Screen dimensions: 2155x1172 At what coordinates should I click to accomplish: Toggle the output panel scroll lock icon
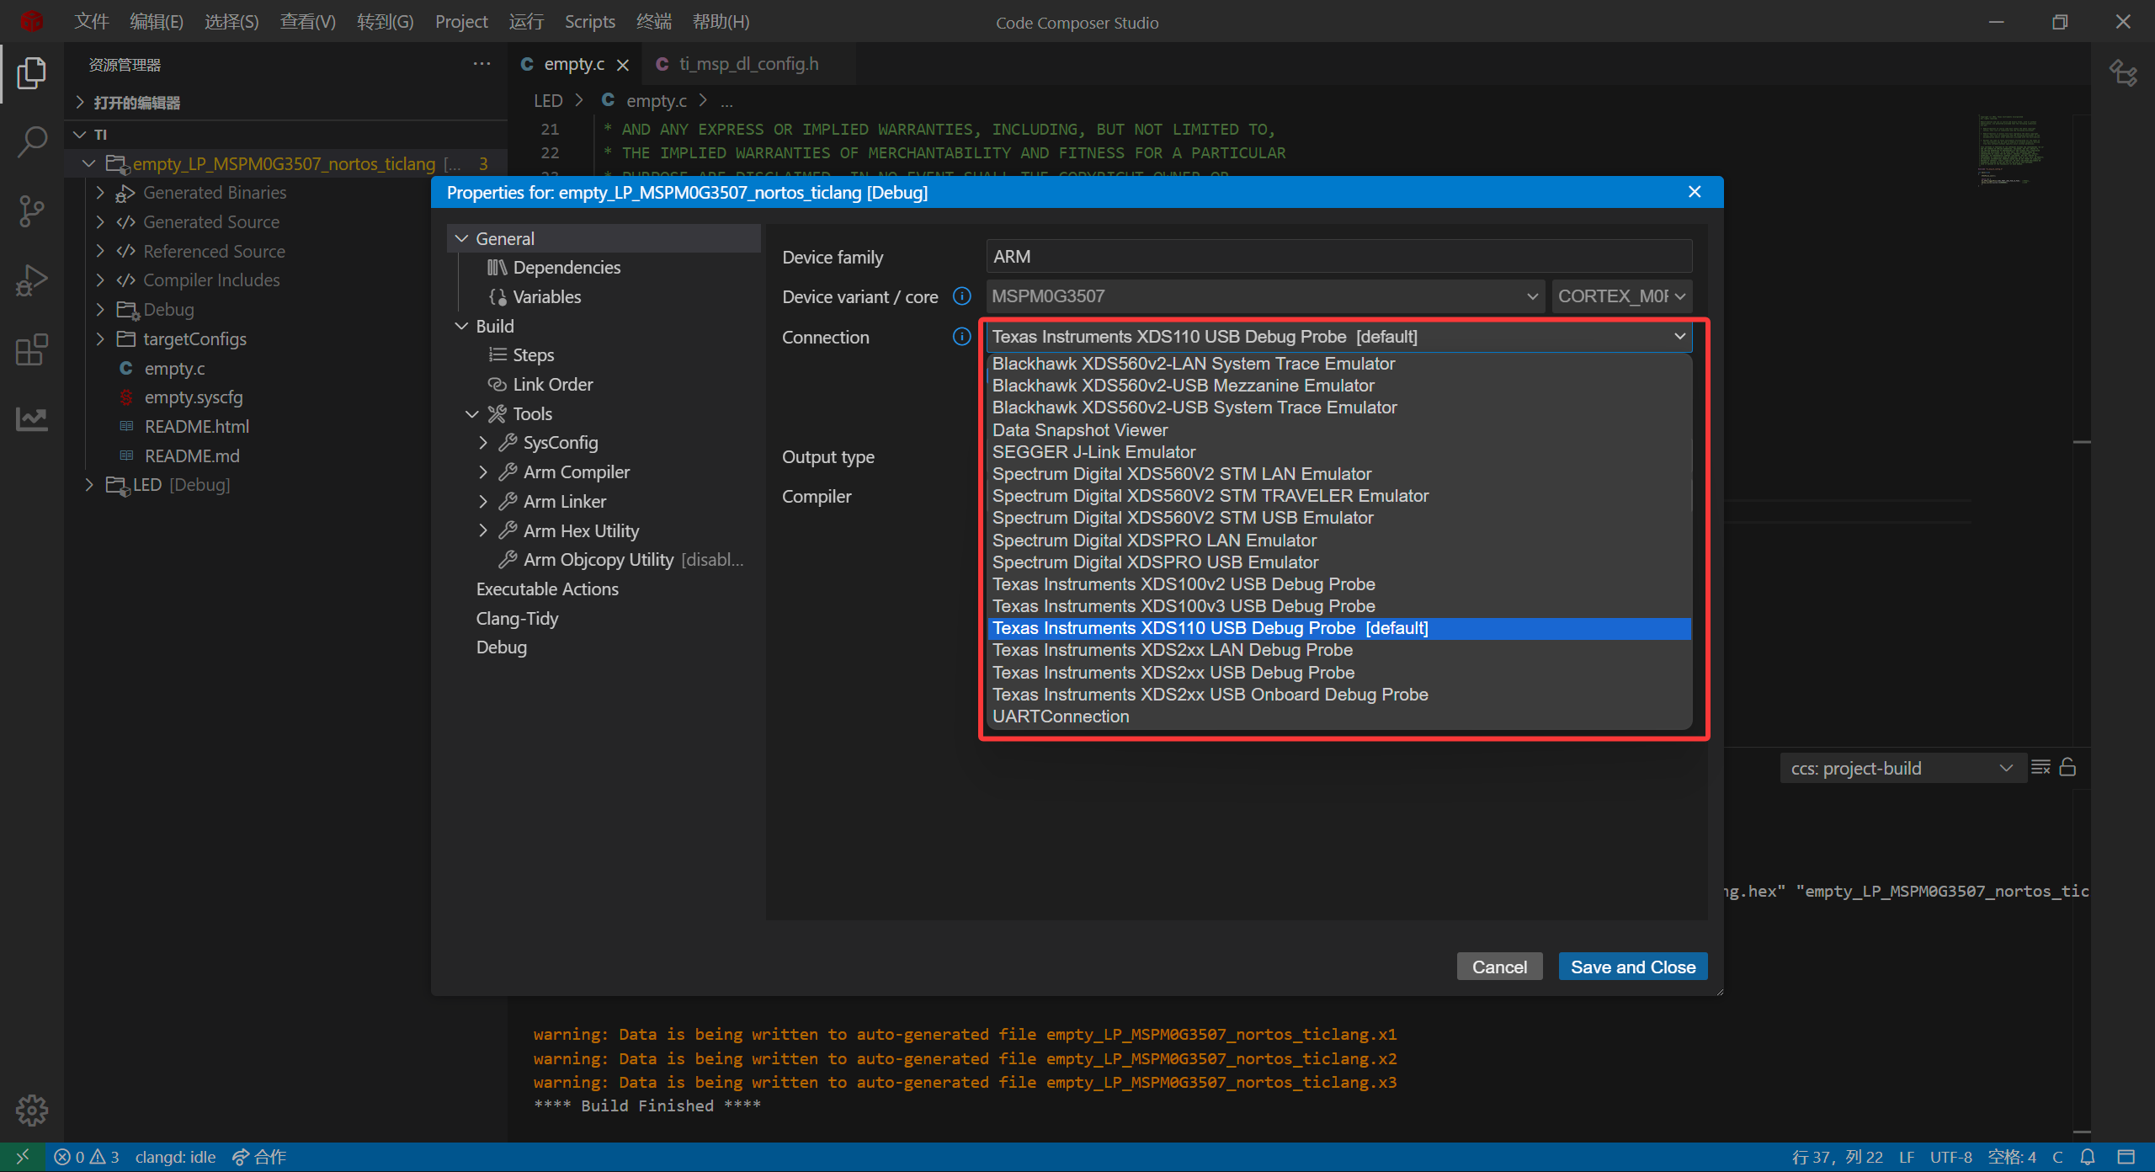tap(2067, 767)
